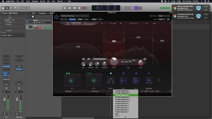
Task: Open the Editors scissors button
Action: coord(28,8)
